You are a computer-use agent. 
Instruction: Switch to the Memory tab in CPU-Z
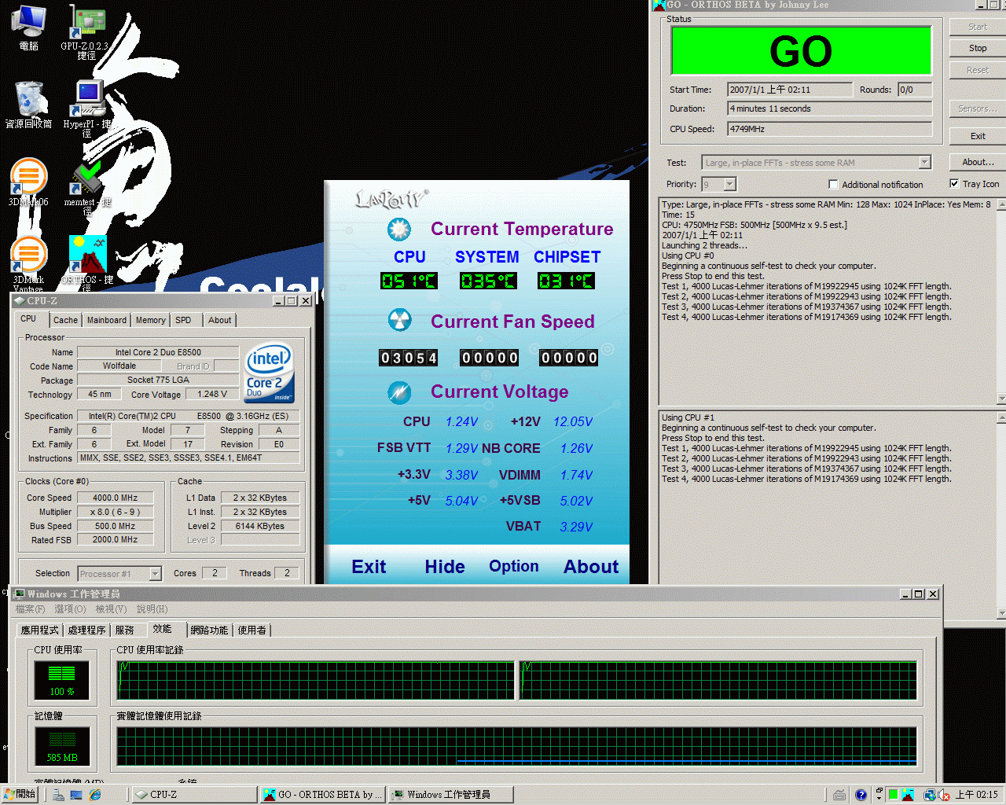(151, 320)
